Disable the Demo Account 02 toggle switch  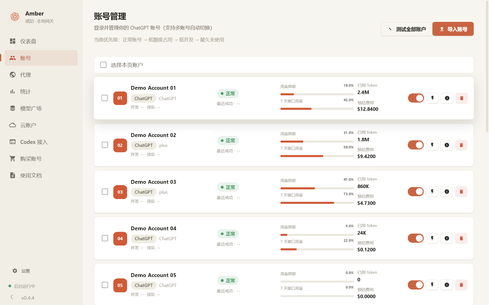pos(416,145)
